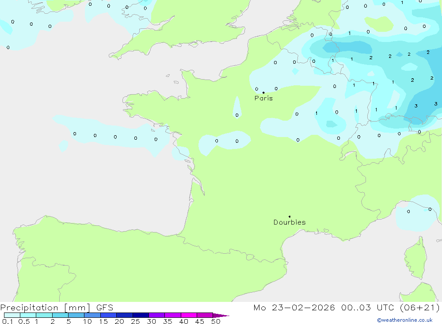
Task: Click the legend scale label '0.5'
Action: [x=24, y=321]
